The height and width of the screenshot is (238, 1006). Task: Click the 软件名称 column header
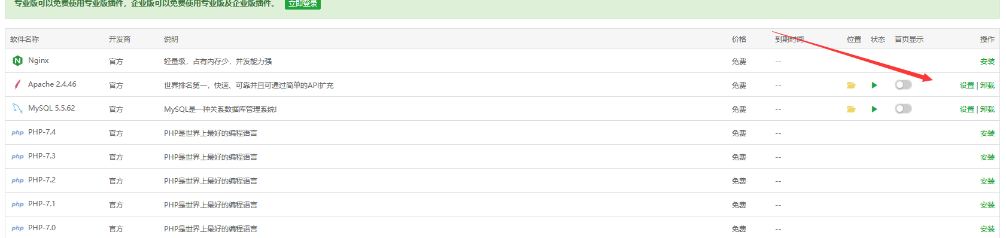click(25, 39)
